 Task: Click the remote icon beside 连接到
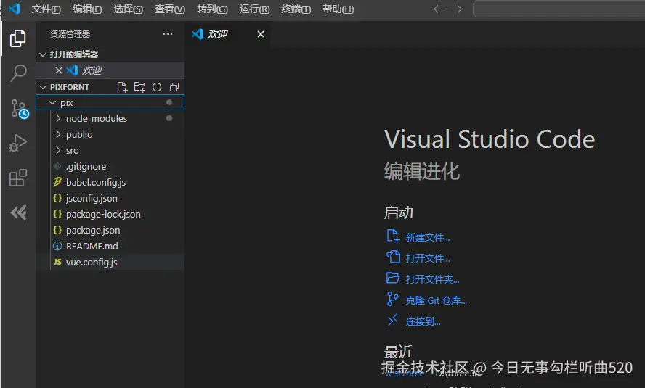(x=393, y=319)
